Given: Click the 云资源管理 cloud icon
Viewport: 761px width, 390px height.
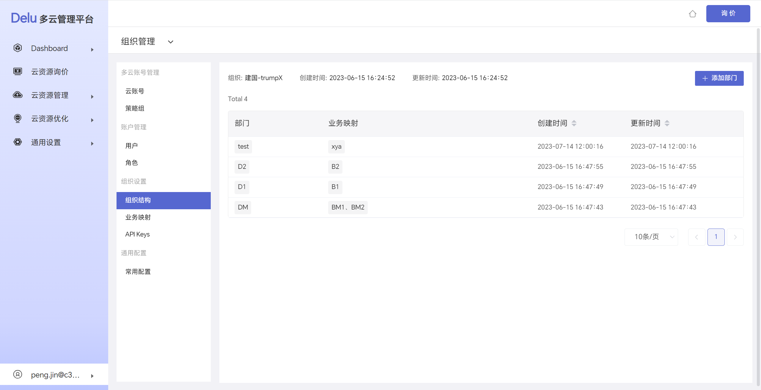Looking at the screenshot, I should click(18, 95).
